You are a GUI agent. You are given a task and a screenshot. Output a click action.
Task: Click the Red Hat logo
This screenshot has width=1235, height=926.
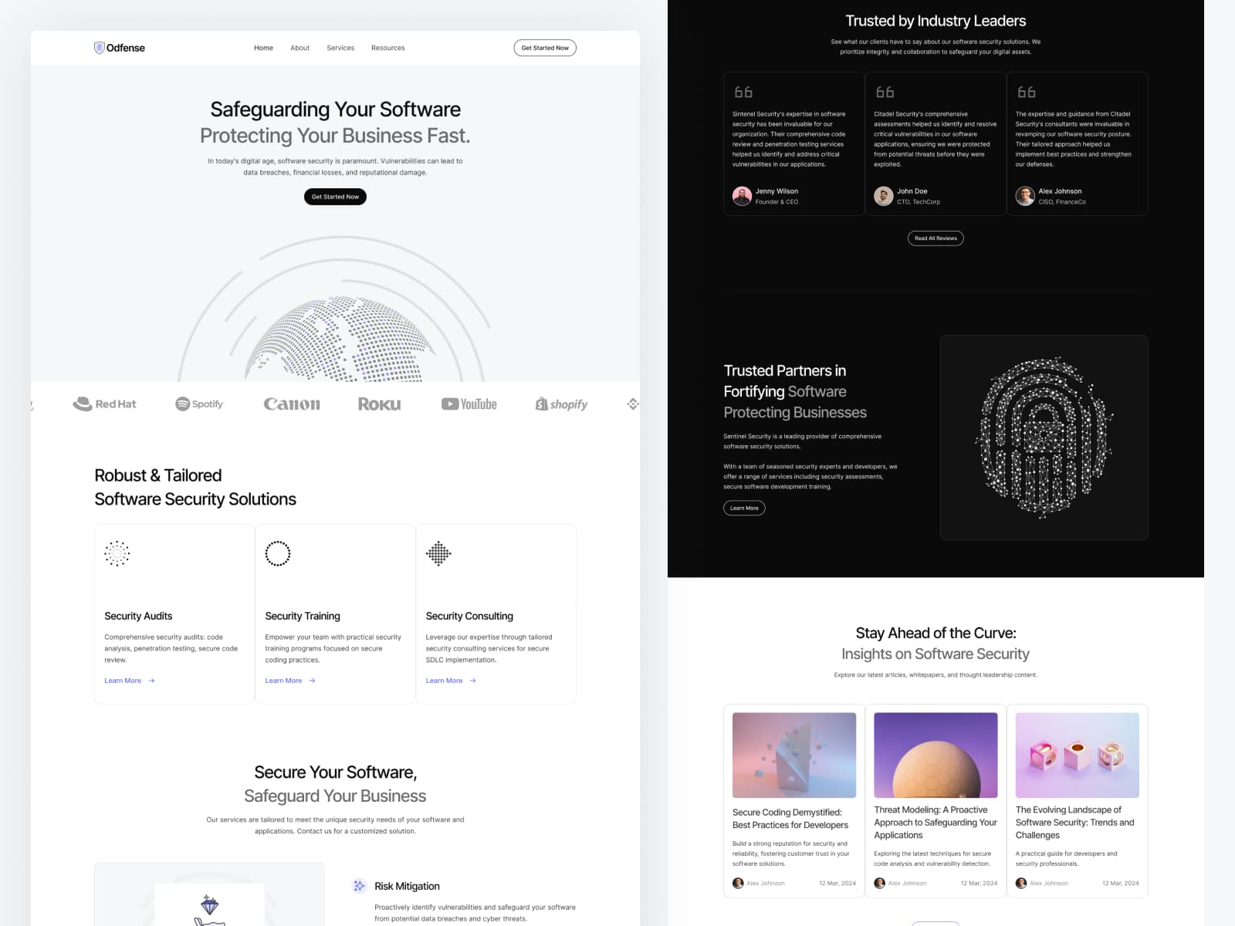point(104,404)
